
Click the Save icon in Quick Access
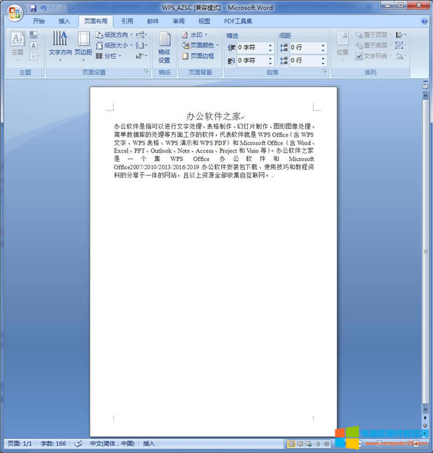click(x=34, y=8)
